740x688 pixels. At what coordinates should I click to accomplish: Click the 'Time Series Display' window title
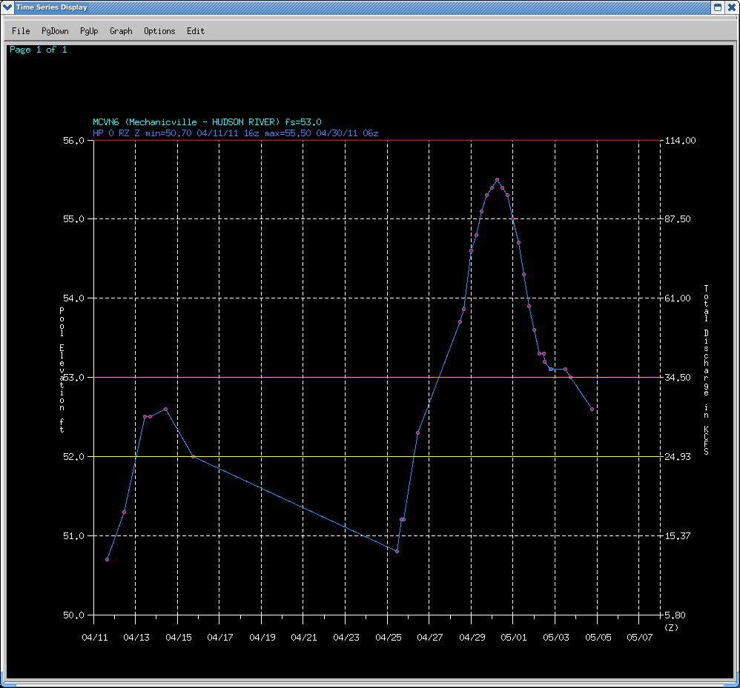tap(52, 7)
